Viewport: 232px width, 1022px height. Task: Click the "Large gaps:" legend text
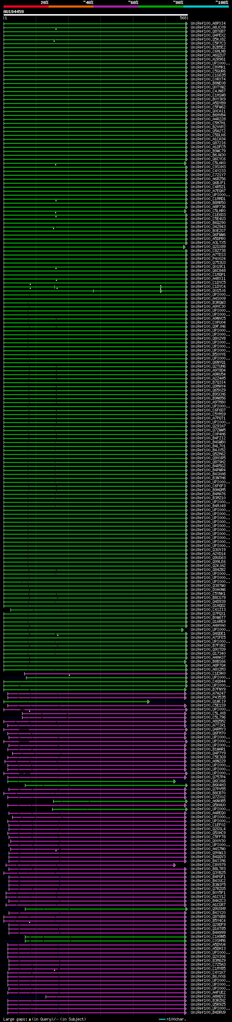pyautogui.click(x=15, y=1019)
